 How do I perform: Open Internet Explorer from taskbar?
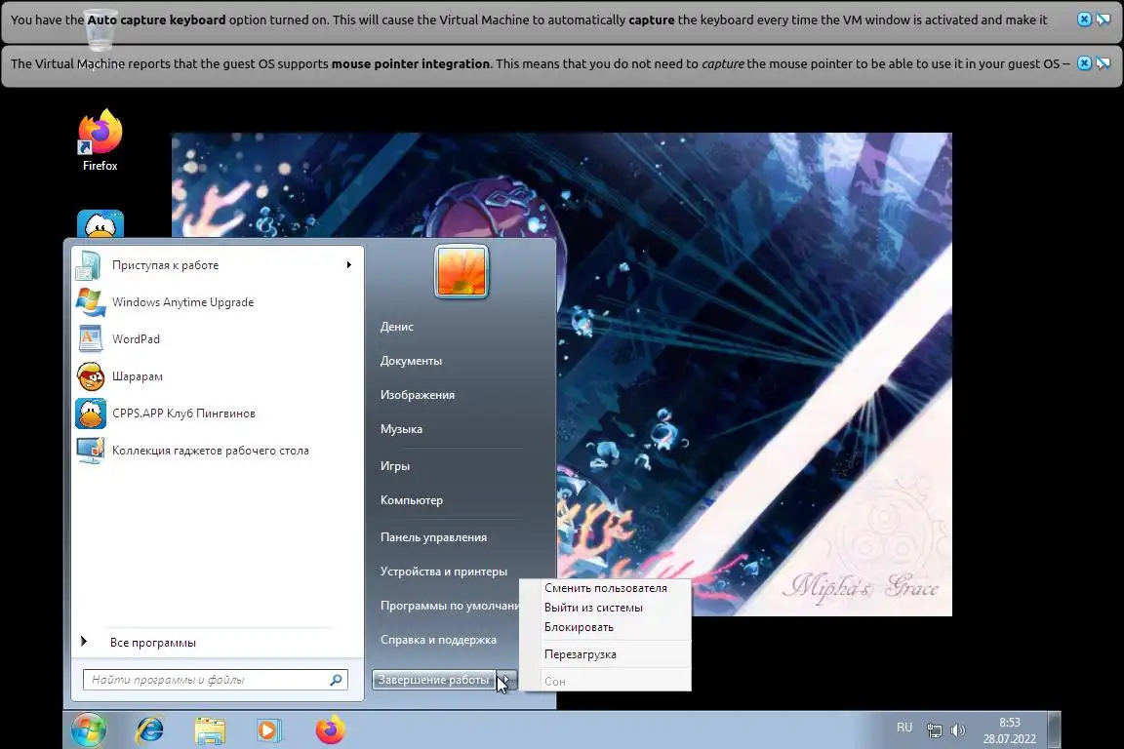point(150,730)
